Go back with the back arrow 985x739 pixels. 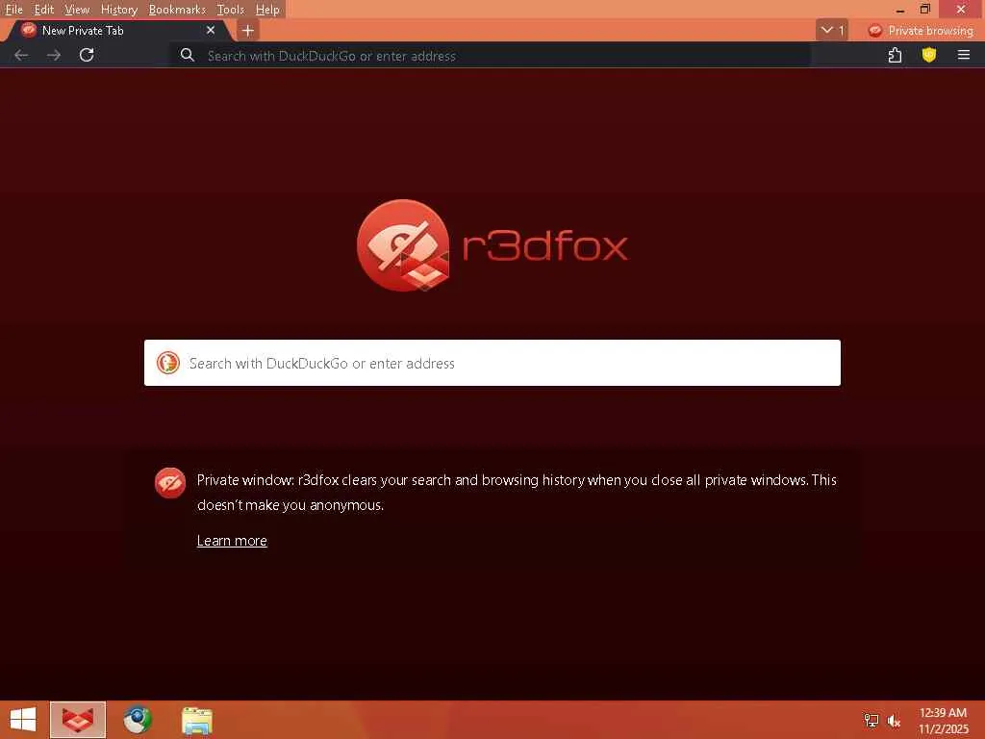coord(21,55)
